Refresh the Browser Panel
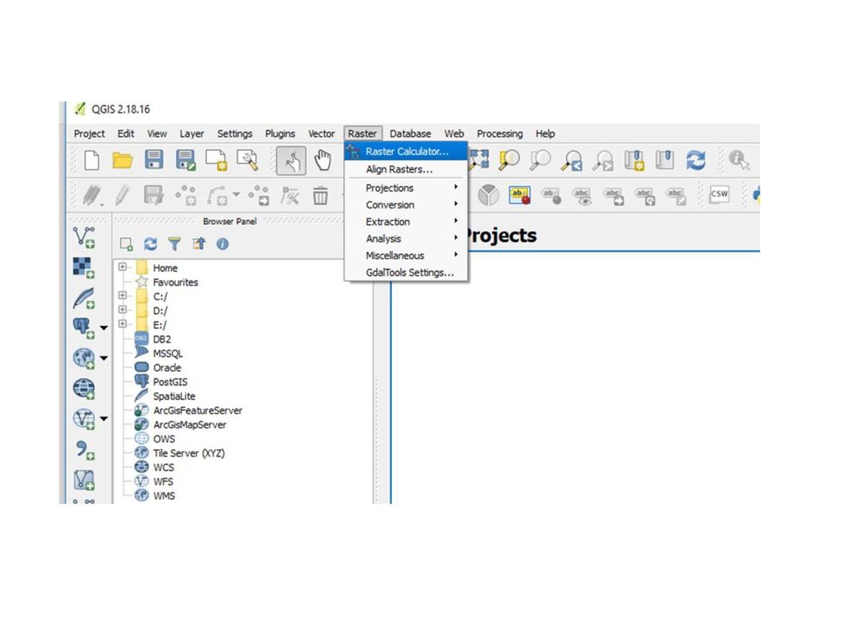The width and height of the screenshot is (854, 640). (150, 244)
